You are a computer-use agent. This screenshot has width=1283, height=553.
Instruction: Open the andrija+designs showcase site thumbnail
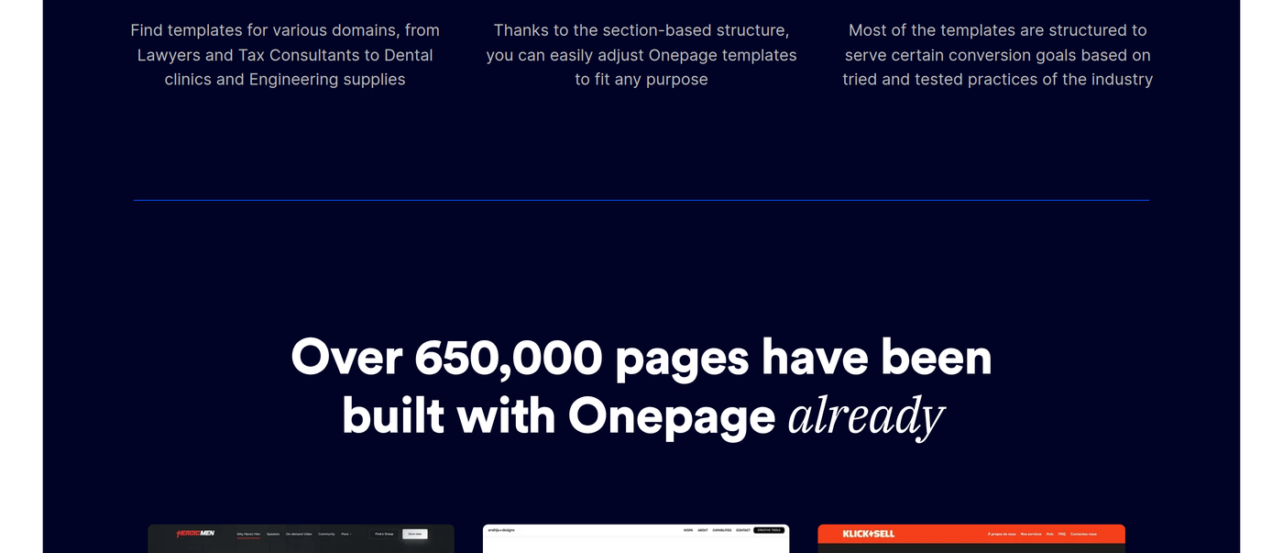tap(636, 538)
